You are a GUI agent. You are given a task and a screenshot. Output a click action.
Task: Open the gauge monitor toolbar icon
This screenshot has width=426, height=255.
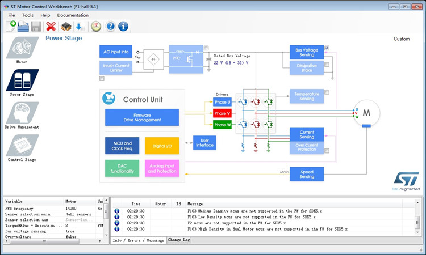tap(96, 27)
